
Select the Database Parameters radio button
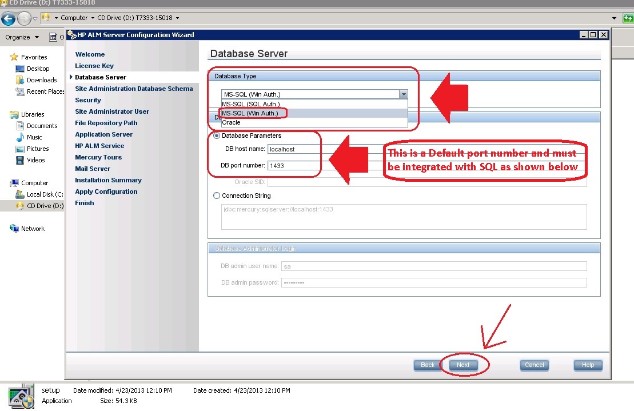(217, 136)
